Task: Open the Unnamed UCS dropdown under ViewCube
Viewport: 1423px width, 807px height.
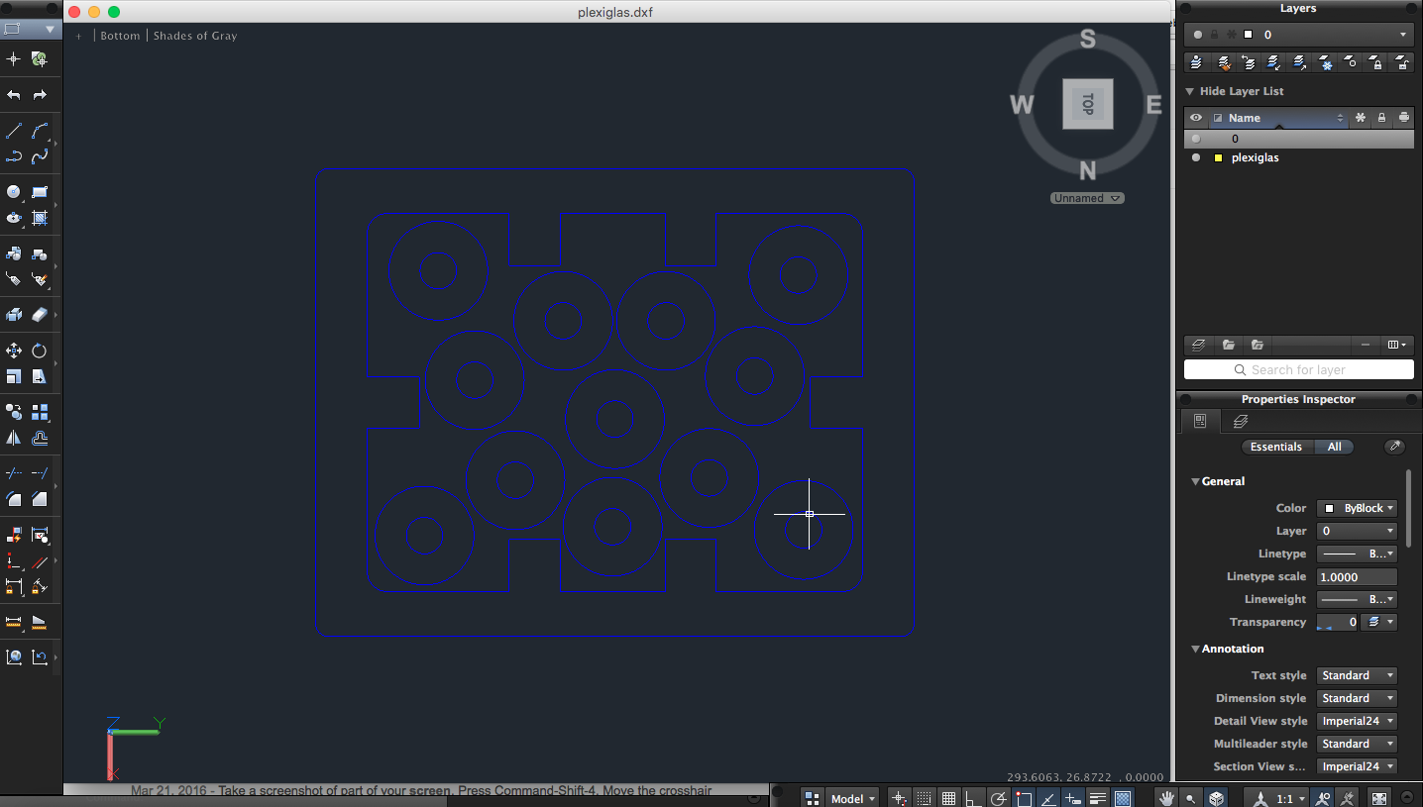Action: click(x=1087, y=198)
